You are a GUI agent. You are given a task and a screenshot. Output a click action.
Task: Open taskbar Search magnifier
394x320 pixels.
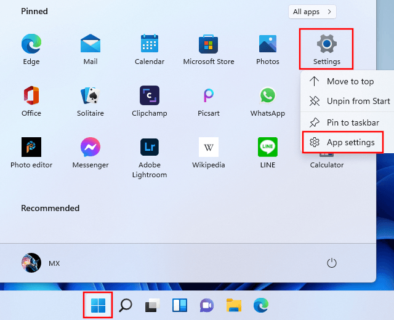(x=126, y=305)
